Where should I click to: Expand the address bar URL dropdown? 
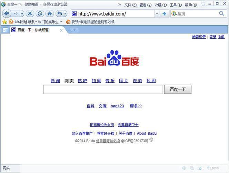click(157, 14)
